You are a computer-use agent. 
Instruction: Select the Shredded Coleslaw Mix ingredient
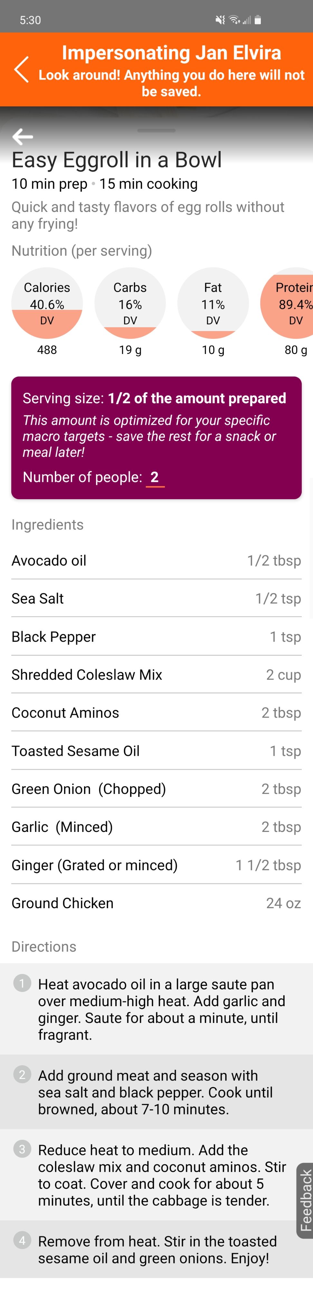click(156, 674)
